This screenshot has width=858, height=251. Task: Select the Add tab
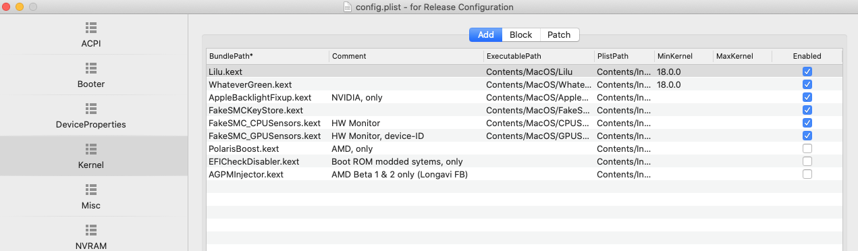[x=486, y=34]
